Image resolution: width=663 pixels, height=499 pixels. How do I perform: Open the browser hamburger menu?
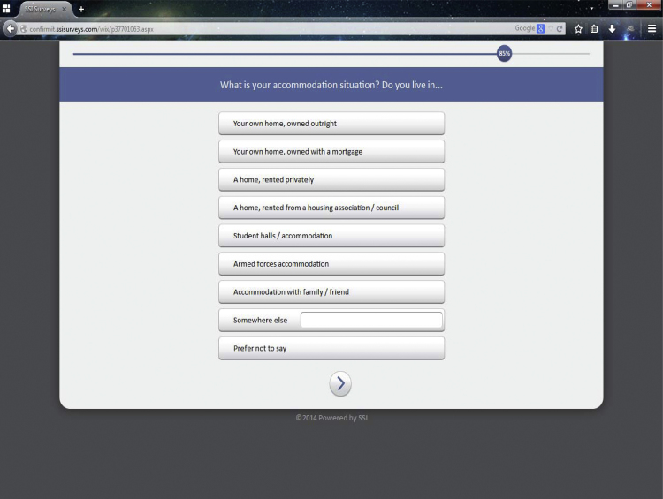pos(652,28)
